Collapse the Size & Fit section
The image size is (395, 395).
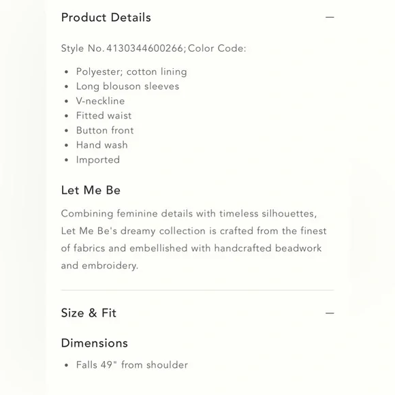[330, 313]
